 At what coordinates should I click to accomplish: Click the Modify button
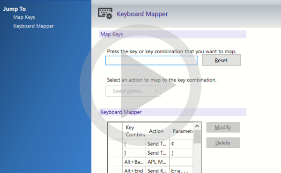tap(223, 127)
